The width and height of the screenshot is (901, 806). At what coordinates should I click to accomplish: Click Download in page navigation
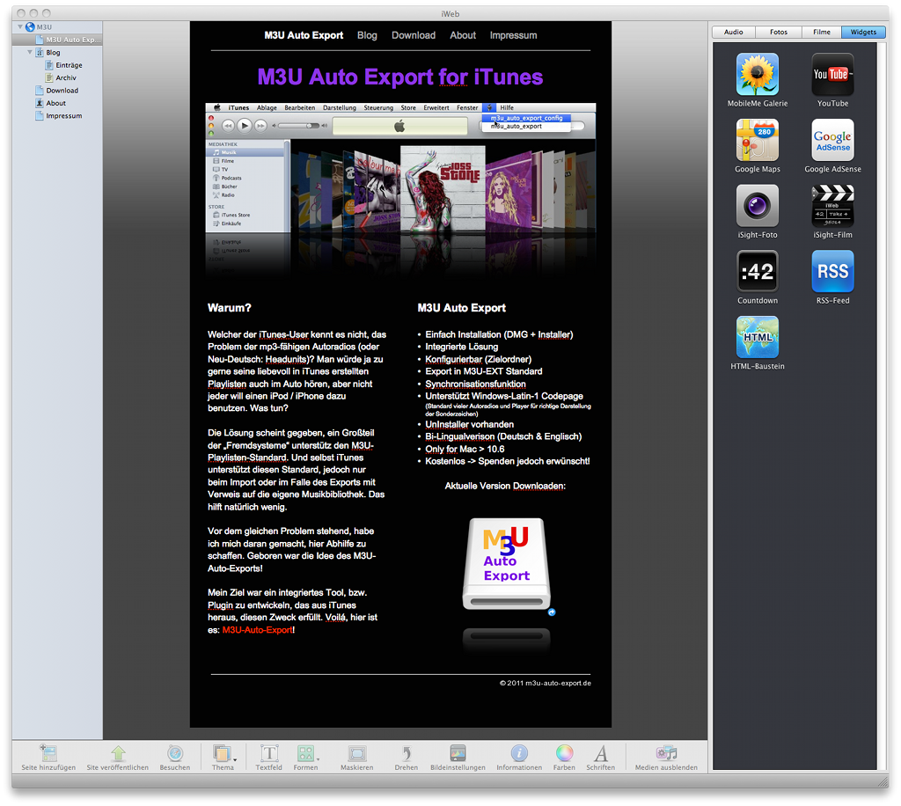tap(414, 35)
